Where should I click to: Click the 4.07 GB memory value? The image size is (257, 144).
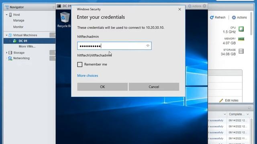click(229, 43)
